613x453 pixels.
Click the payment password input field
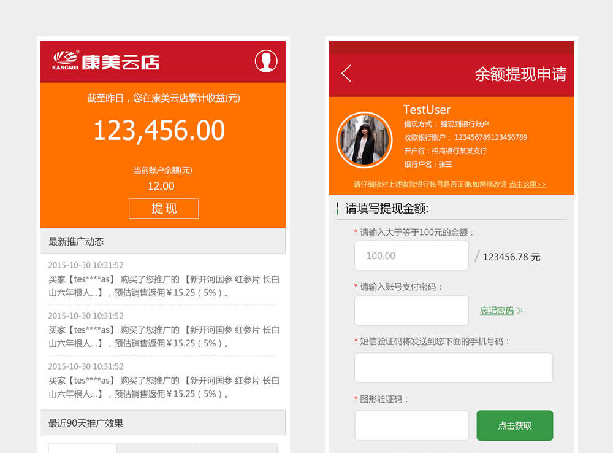point(411,311)
